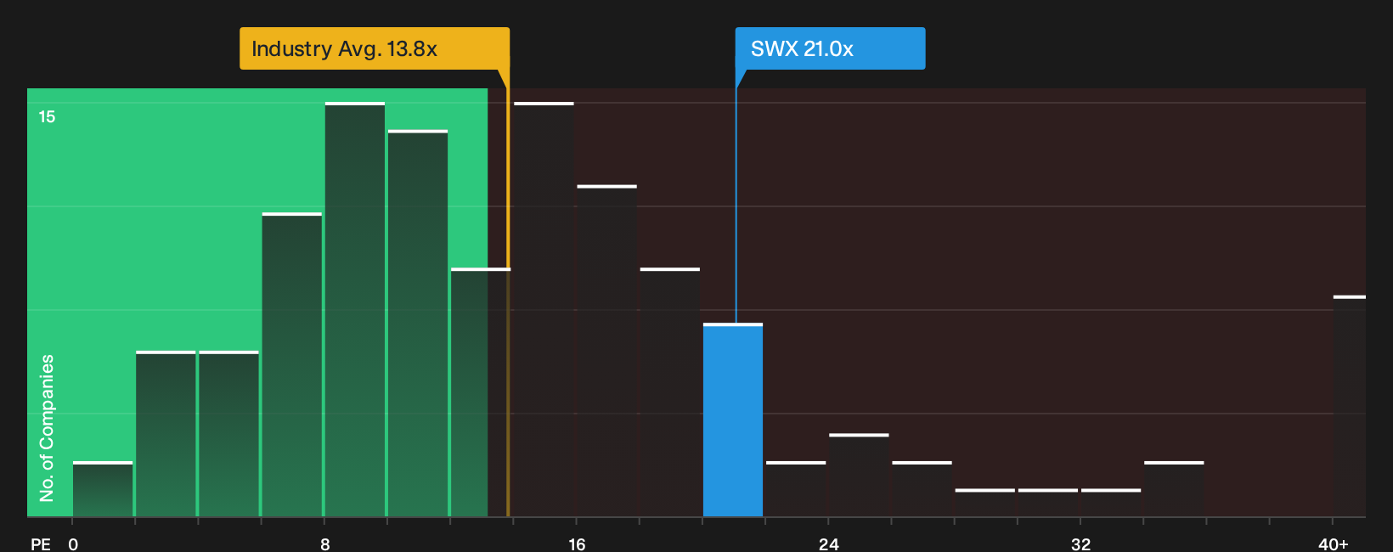This screenshot has height=552, width=1393.
Task: Click the bar for PE 10-12
Action: pos(418,323)
